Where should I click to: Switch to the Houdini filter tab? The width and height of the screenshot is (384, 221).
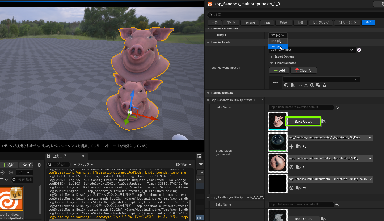pos(250,23)
